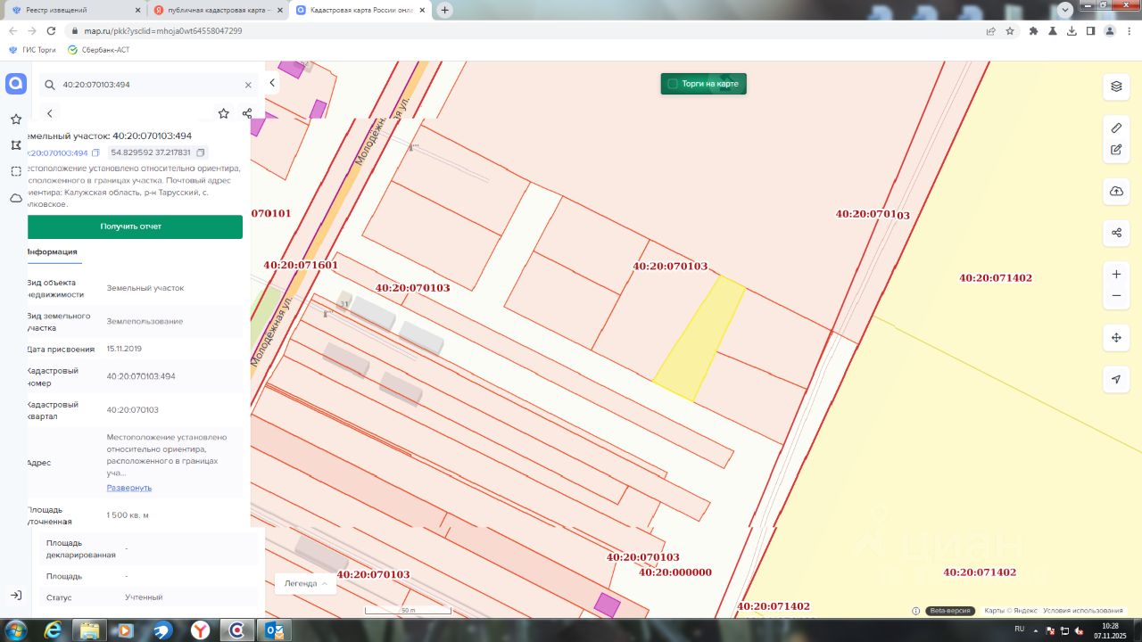Activate the dashed area selection tool
The image size is (1142, 642).
pyautogui.click(x=16, y=171)
